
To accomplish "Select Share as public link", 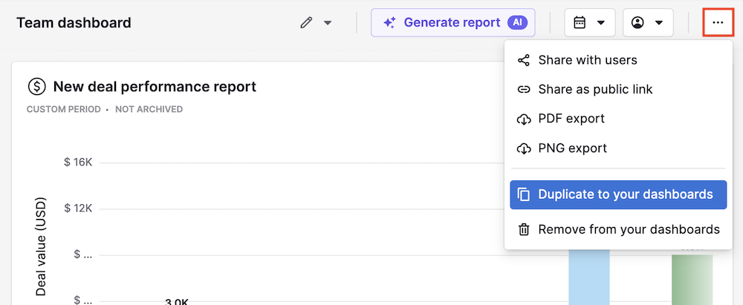I will coord(618,89).
